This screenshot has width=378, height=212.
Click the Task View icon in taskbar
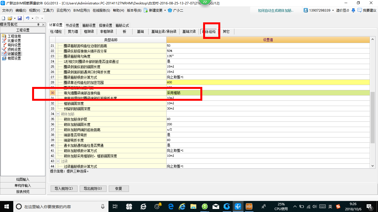pyautogui.click(x=115, y=206)
